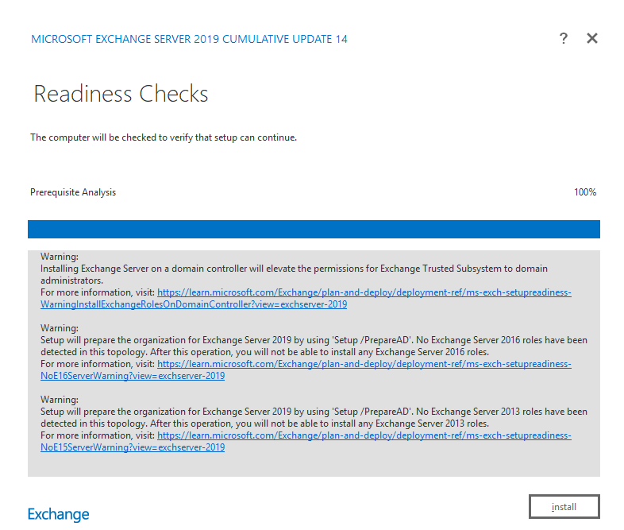The image size is (624, 530).
Task: Open the help question mark icon
Action: pos(564,38)
